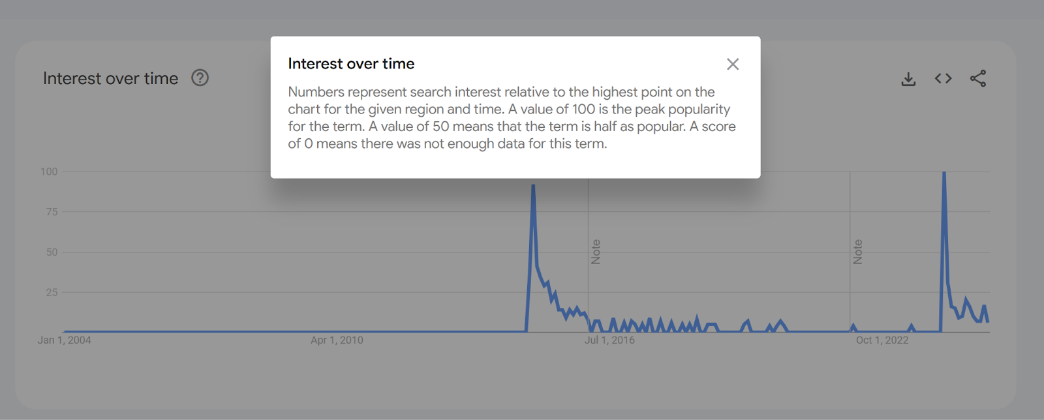Screen dimensions: 1044x420
Task: Click the card's Interest over time title
Action: click(110, 78)
